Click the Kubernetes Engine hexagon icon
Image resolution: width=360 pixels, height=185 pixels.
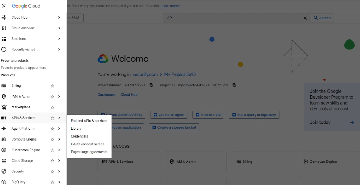pos(4,150)
